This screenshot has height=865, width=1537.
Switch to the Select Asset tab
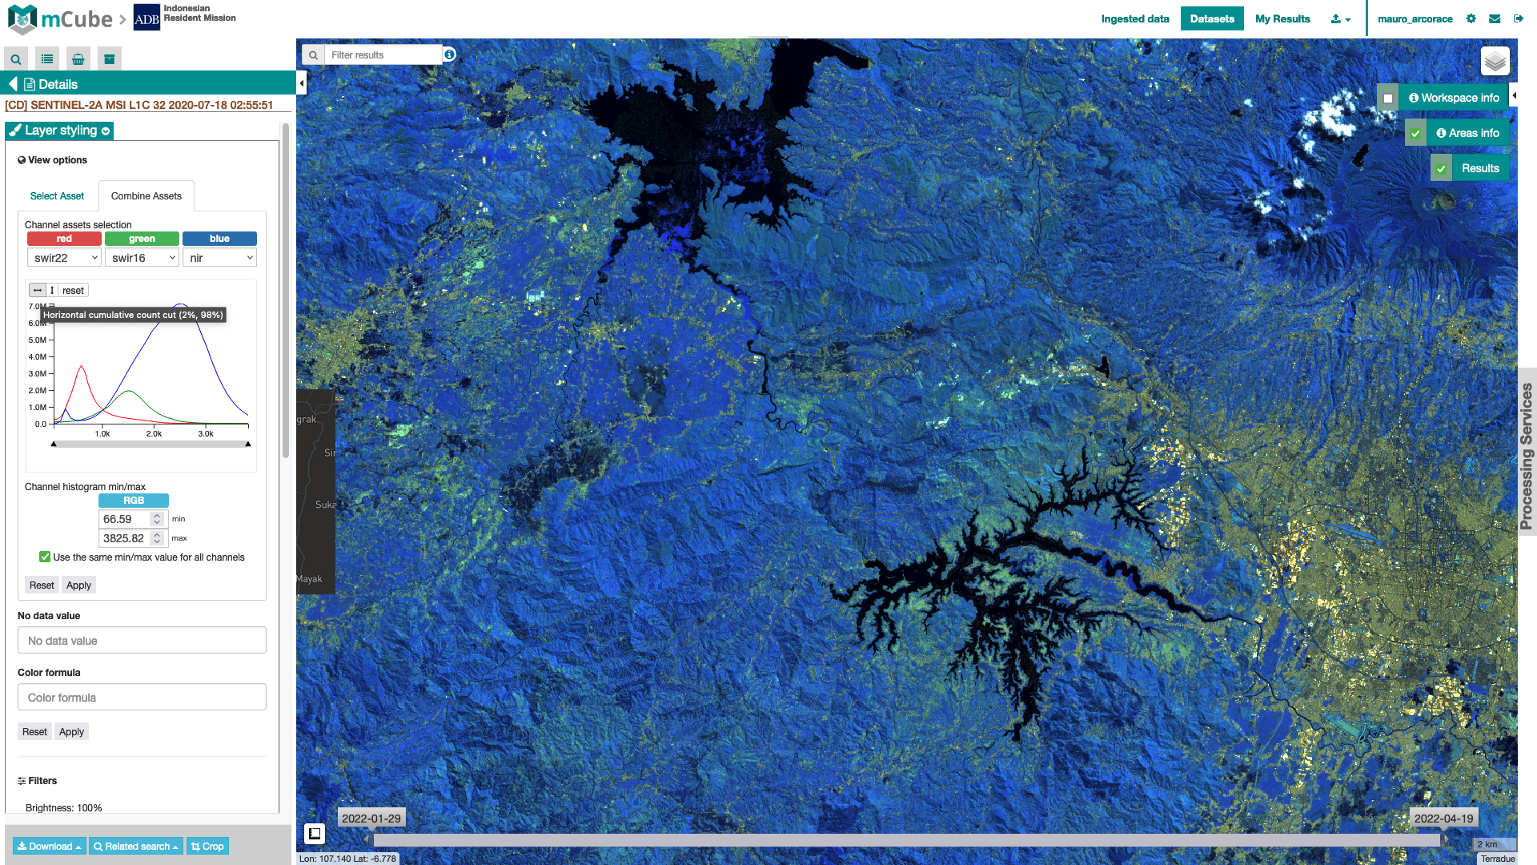point(57,196)
